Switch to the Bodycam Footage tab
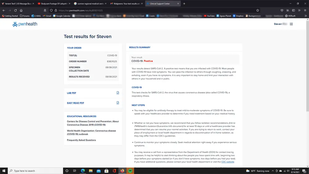Image resolution: width=309 pixels, height=174 pixels. coord(53,4)
